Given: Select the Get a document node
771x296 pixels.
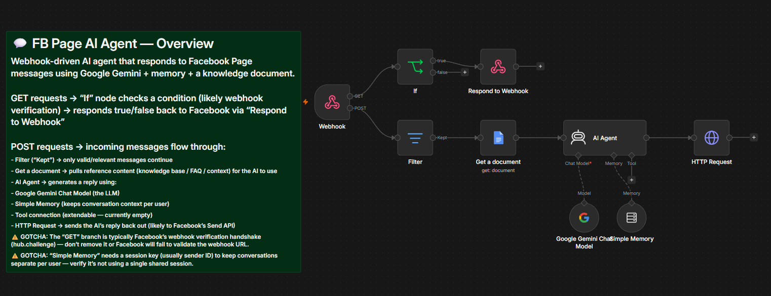Looking at the screenshot, I should point(498,138).
